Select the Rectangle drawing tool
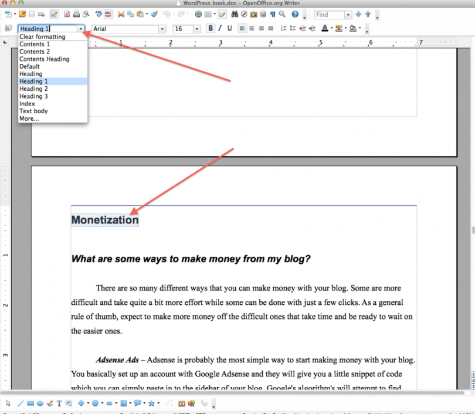The width and height of the screenshot is (475, 414). (30, 403)
